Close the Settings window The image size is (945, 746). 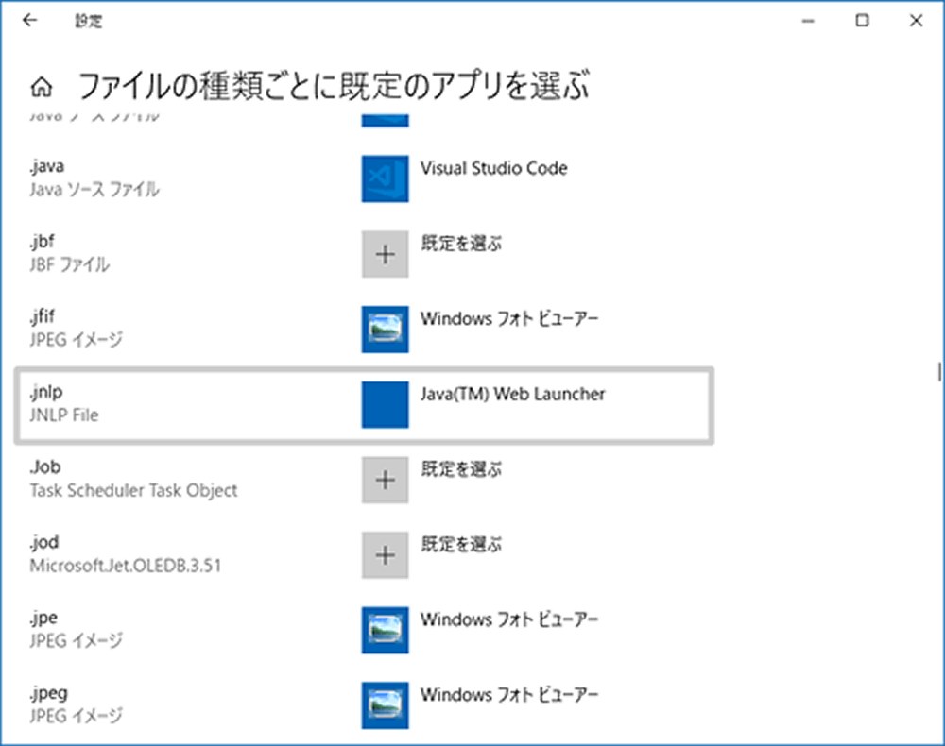(x=916, y=21)
